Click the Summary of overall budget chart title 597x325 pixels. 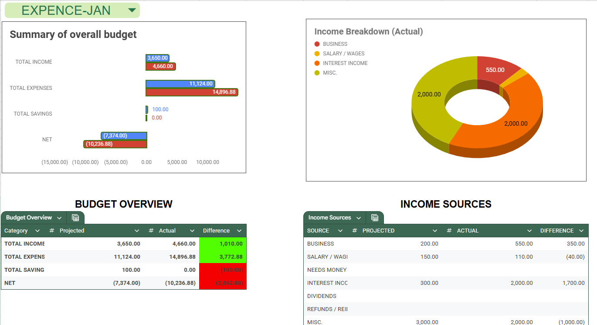(73, 34)
